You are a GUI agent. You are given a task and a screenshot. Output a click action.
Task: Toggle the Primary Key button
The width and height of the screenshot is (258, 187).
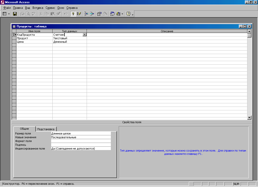pos(73,14)
